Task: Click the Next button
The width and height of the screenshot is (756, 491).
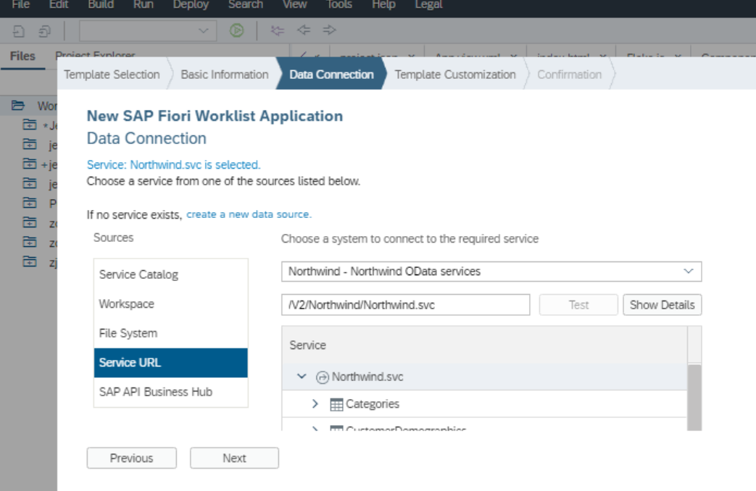Action: coord(234,458)
